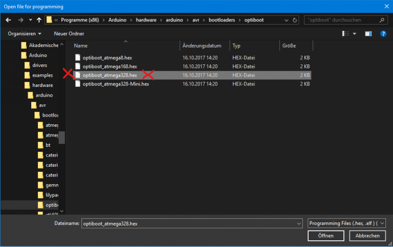Toggle the preview pane icon

(368, 33)
